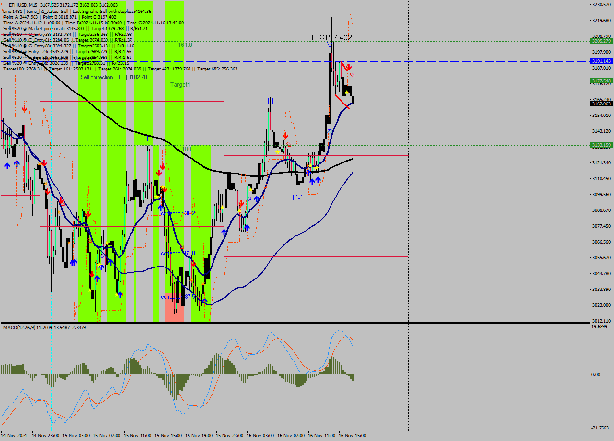Click the blue 3191.143 price tag
Image resolution: width=614 pixels, height=441 pixels.
coord(601,61)
